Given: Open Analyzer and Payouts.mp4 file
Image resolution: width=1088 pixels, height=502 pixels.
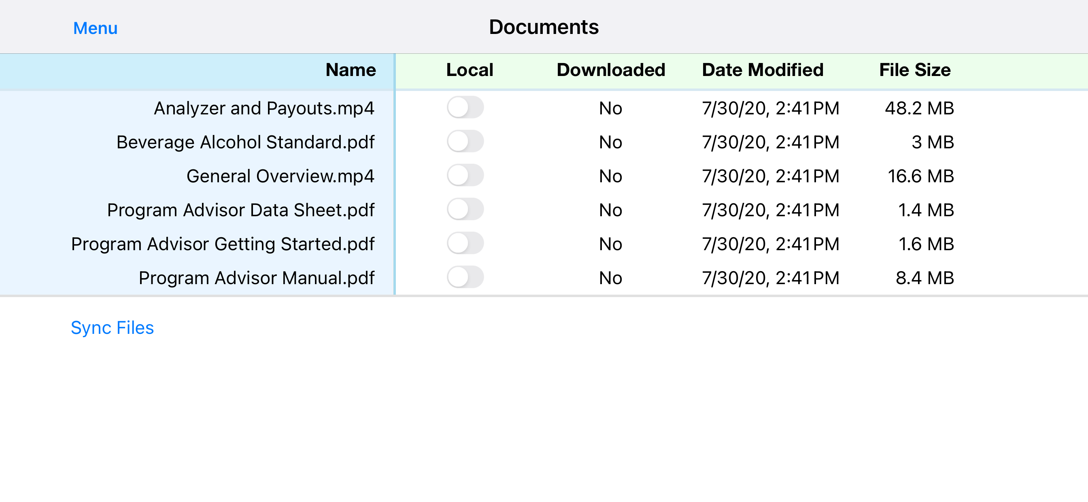Looking at the screenshot, I should (x=264, y=108).
